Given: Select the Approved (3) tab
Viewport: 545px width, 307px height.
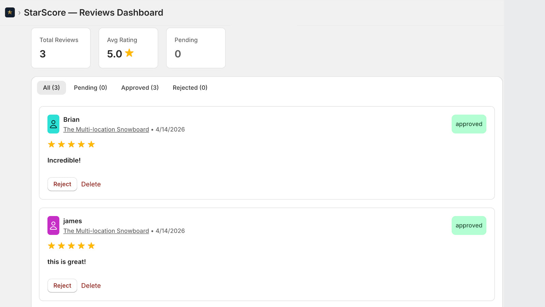Looking at the screenshot, I should tap(140, 88).
